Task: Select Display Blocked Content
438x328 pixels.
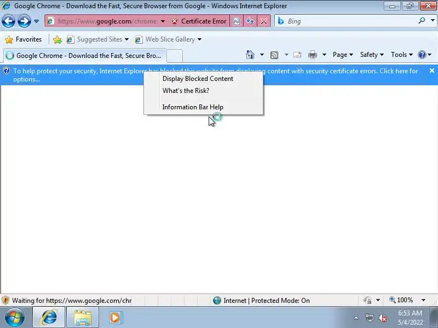Action: (x=198, y=79)
